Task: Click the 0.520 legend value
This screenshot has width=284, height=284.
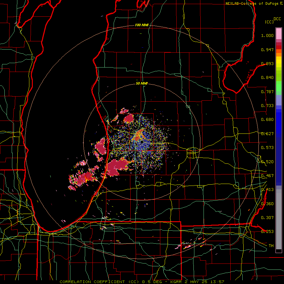Action: [x=267, y=162]
